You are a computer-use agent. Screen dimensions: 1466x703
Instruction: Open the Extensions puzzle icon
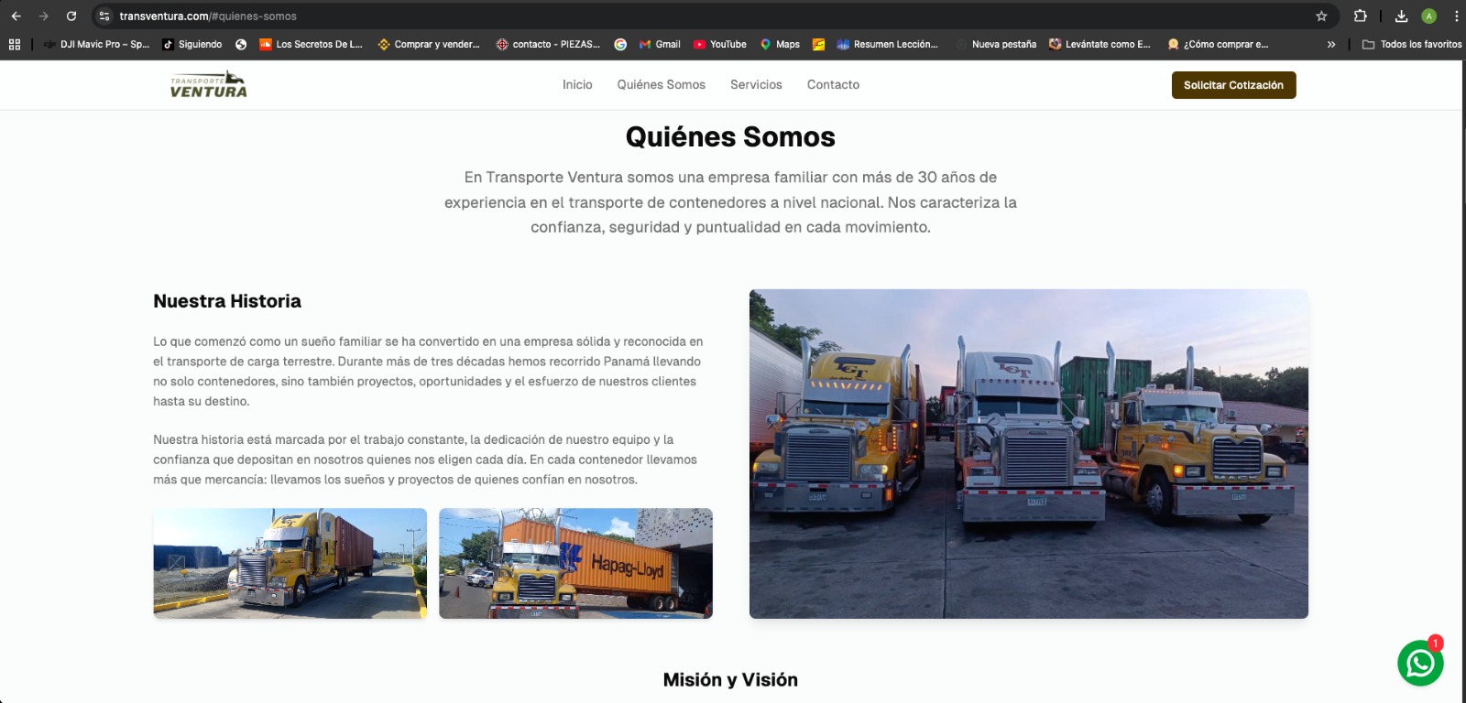[1360, 16]
